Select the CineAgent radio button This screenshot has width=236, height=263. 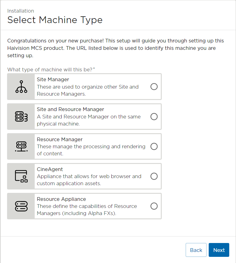pyautogui.click(x=154, y=176)
